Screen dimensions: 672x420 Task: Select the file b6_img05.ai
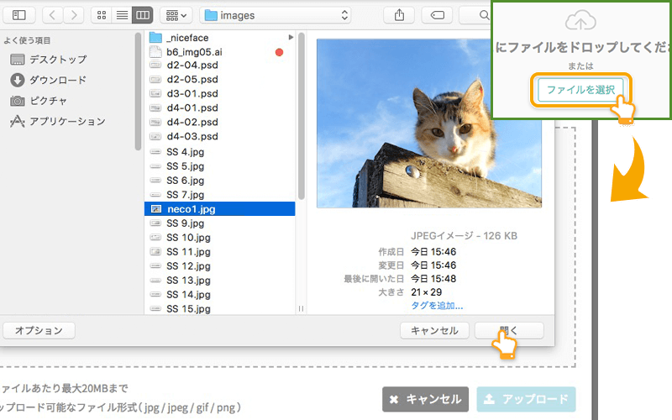(x=195, y=52)
